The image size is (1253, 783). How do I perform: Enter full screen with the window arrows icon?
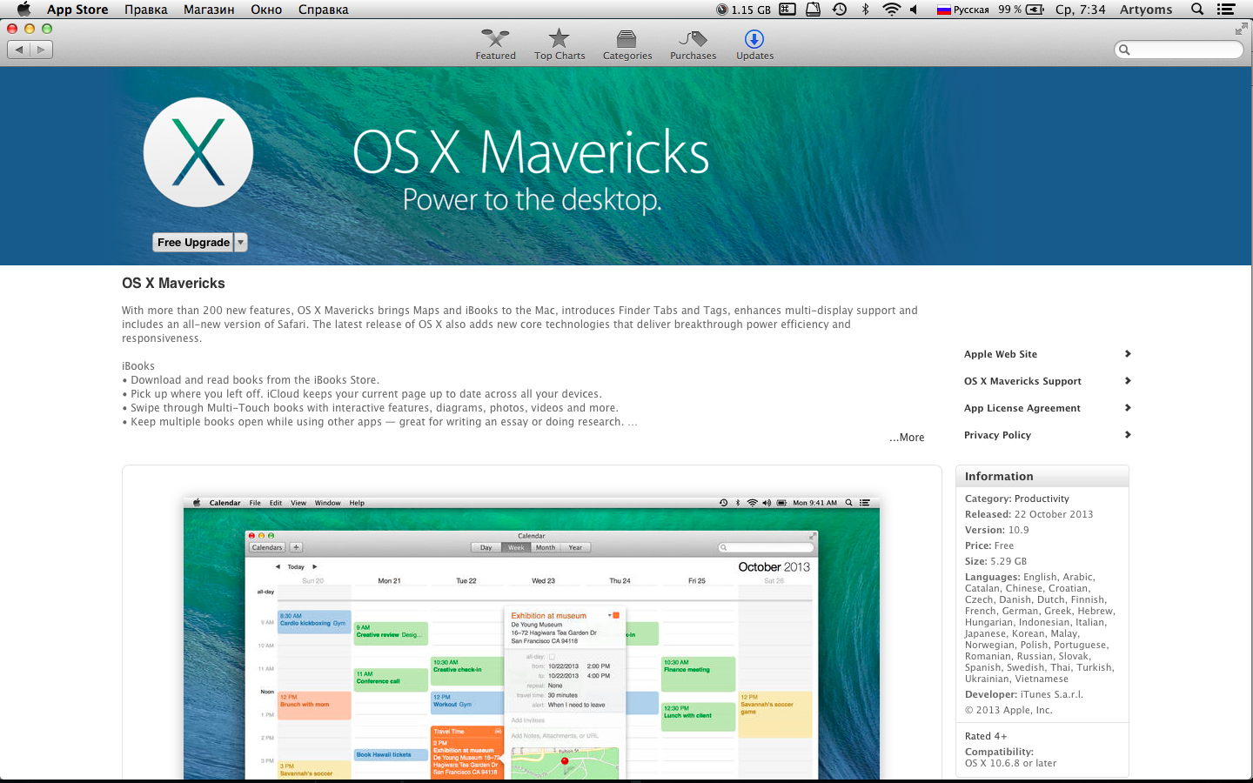[x=1241, y=30]
